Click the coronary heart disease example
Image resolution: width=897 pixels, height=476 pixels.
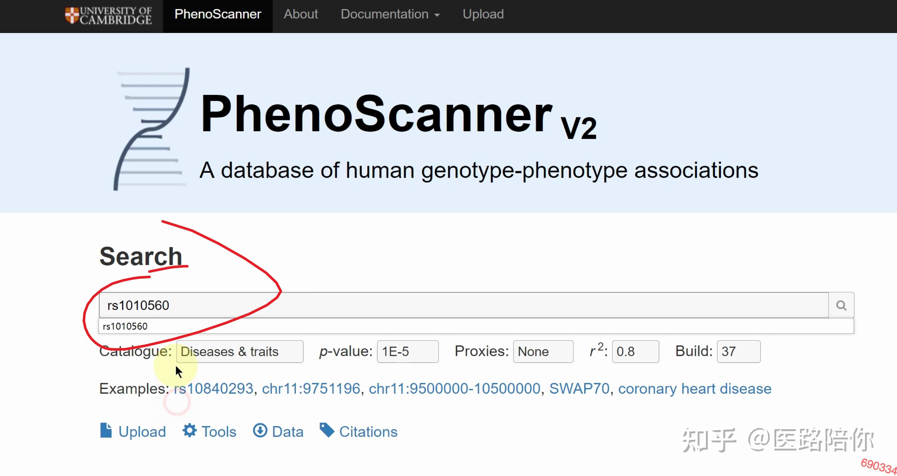(x=694, y=389)
